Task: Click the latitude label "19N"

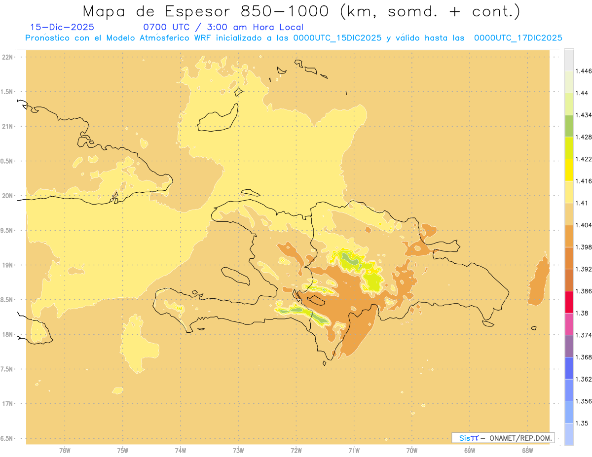Action: [7, 265]
